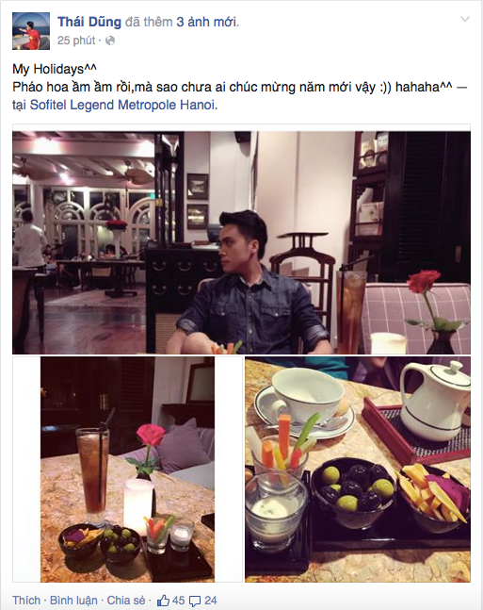Open Thái Dũng profile name link

point(89,22)
